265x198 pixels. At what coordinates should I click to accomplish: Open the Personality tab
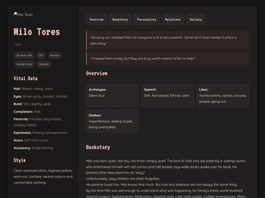(147, 20)
